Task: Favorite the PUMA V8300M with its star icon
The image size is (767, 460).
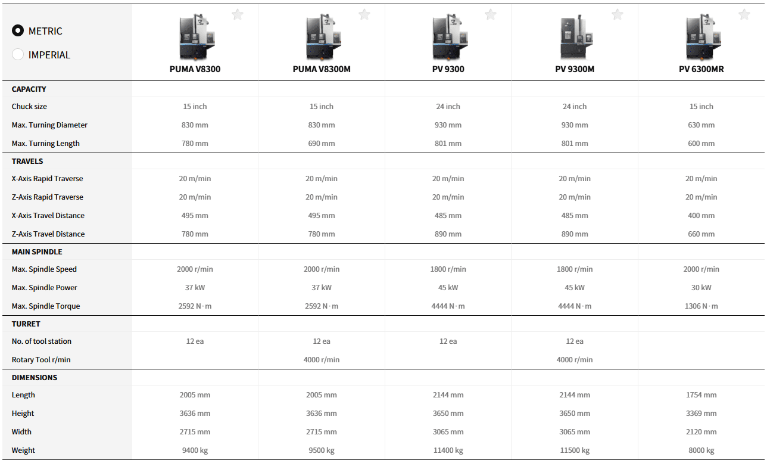Action: pyautogui.click(x=364, y=14)
